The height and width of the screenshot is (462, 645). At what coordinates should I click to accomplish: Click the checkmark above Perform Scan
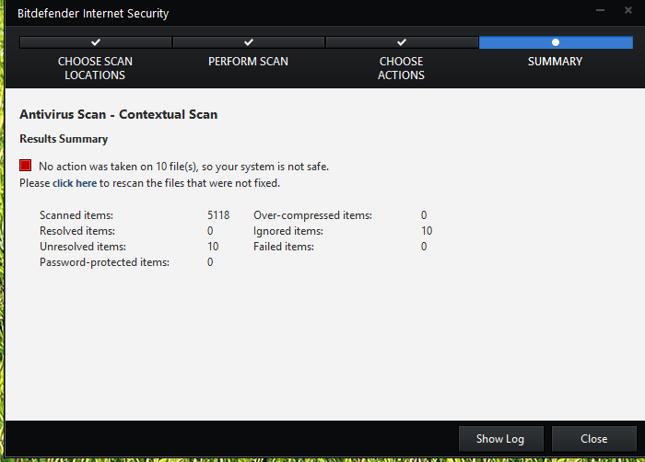coord(249,42)
